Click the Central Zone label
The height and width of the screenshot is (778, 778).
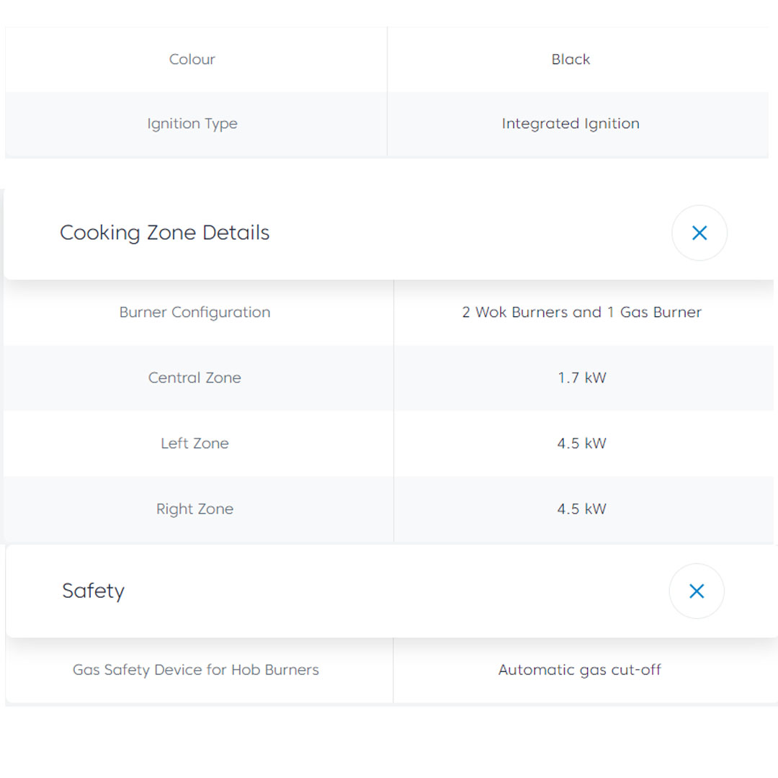click(194, 377)
